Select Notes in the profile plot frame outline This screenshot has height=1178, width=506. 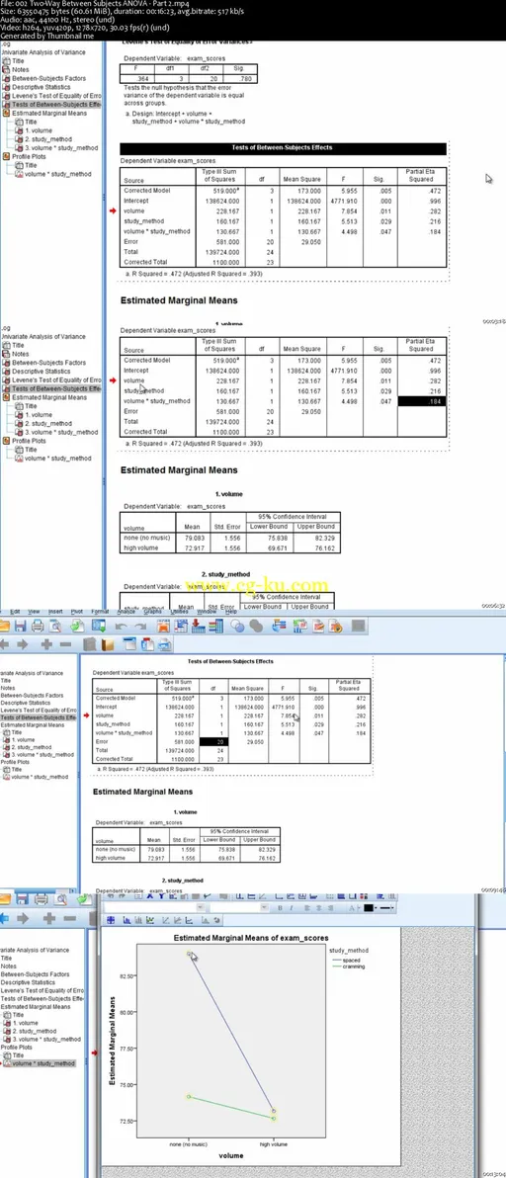(x=8, y=967)
